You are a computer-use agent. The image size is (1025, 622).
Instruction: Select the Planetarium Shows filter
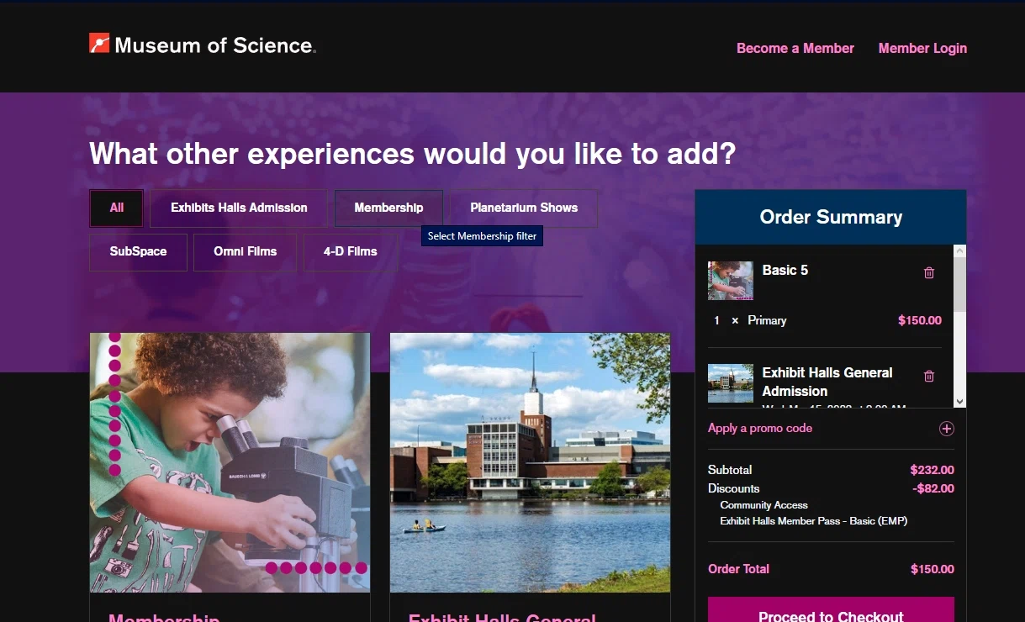pyautogui.click(x=524, y=208)
